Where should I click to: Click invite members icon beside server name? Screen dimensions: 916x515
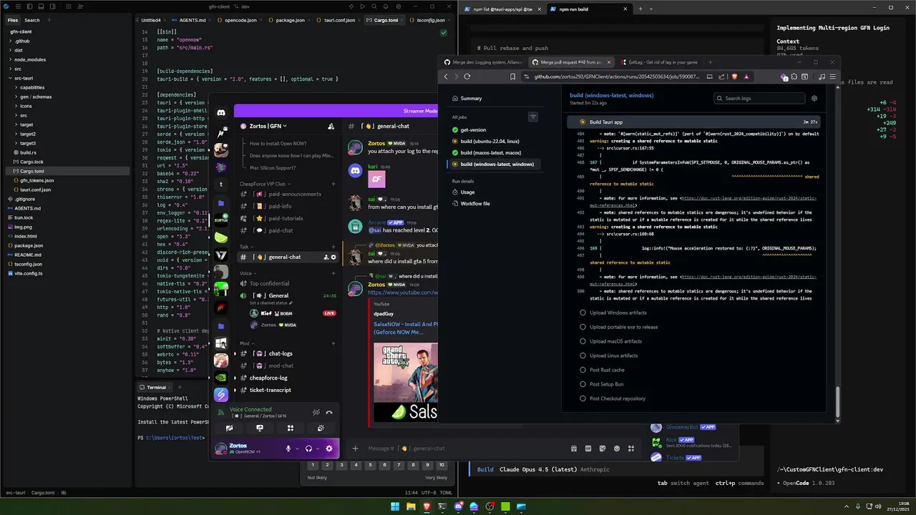click(331, 126)
